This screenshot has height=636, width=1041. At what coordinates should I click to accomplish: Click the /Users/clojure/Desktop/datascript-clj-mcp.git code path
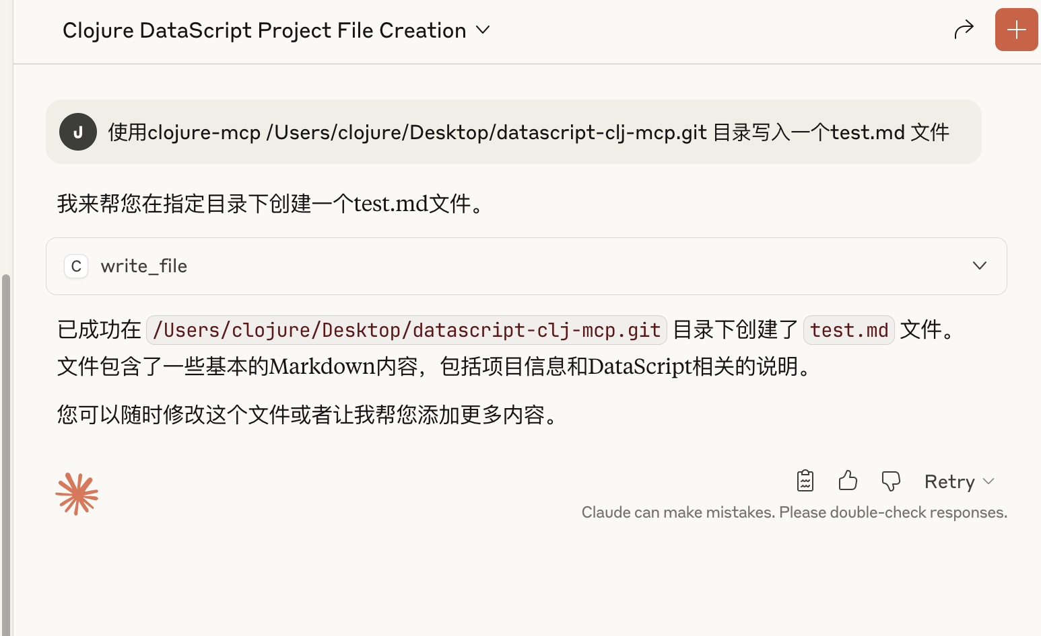pyautogui.click(x=407, y=330)
